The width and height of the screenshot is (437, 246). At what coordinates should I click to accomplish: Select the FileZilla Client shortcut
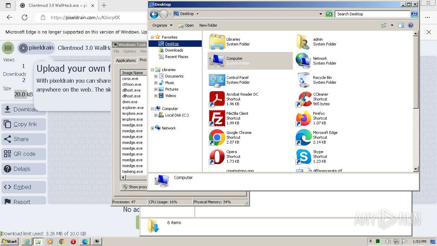217,118
